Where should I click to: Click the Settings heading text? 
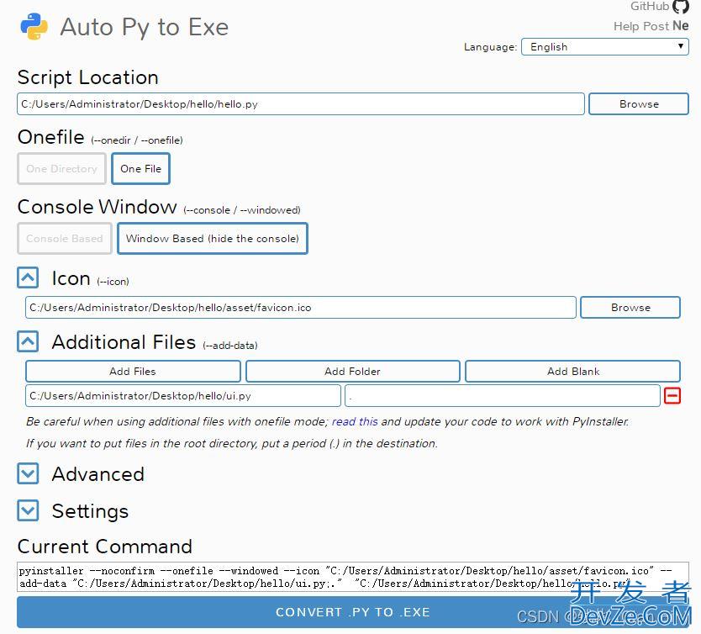90,511
